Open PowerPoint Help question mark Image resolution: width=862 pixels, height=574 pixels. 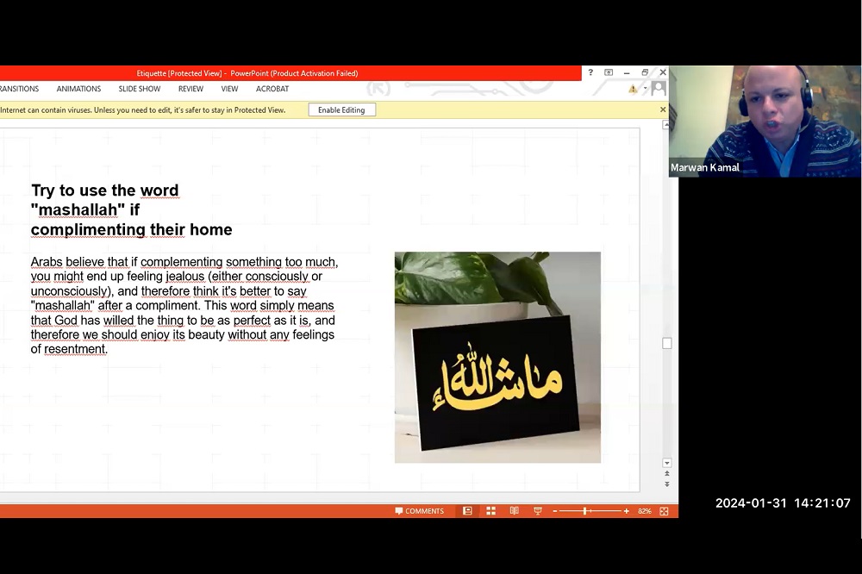pos(590,73)
